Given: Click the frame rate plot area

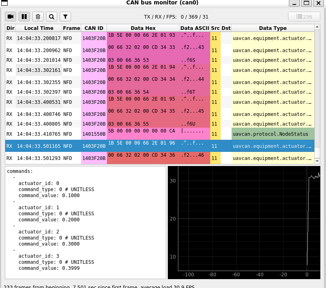Looking at the screenshot, I should click(x=246, y=222).
